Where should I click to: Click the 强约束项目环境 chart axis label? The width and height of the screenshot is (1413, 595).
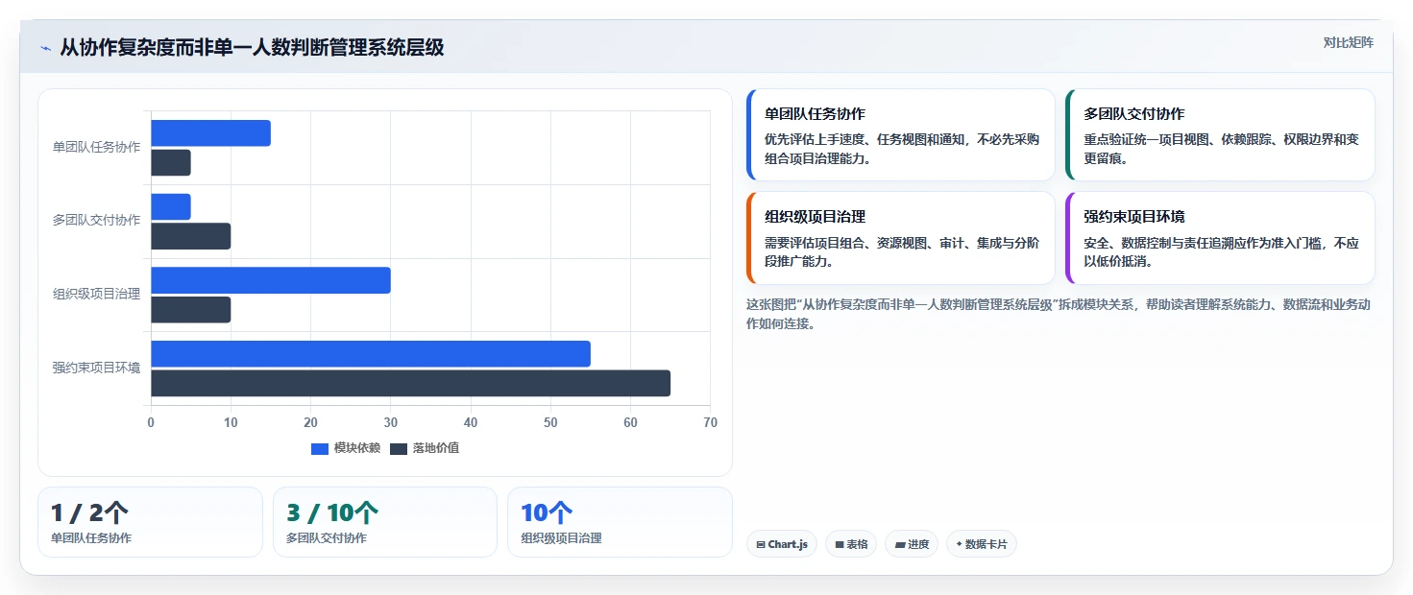(96, 368)
